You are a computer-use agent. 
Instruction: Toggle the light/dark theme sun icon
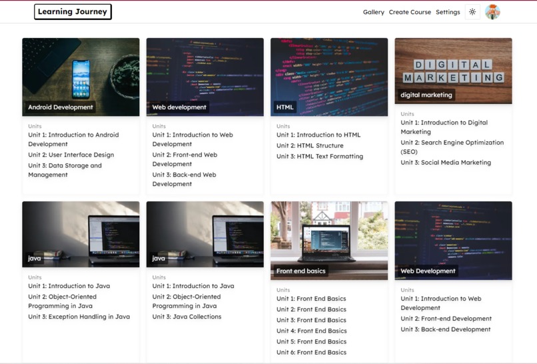tap(472, 12)
